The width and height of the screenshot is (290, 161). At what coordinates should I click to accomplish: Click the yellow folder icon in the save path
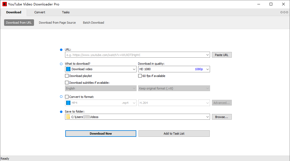[68, 117]
